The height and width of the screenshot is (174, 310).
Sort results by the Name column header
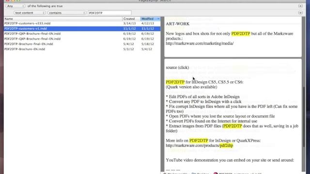[x=63, y=19]
